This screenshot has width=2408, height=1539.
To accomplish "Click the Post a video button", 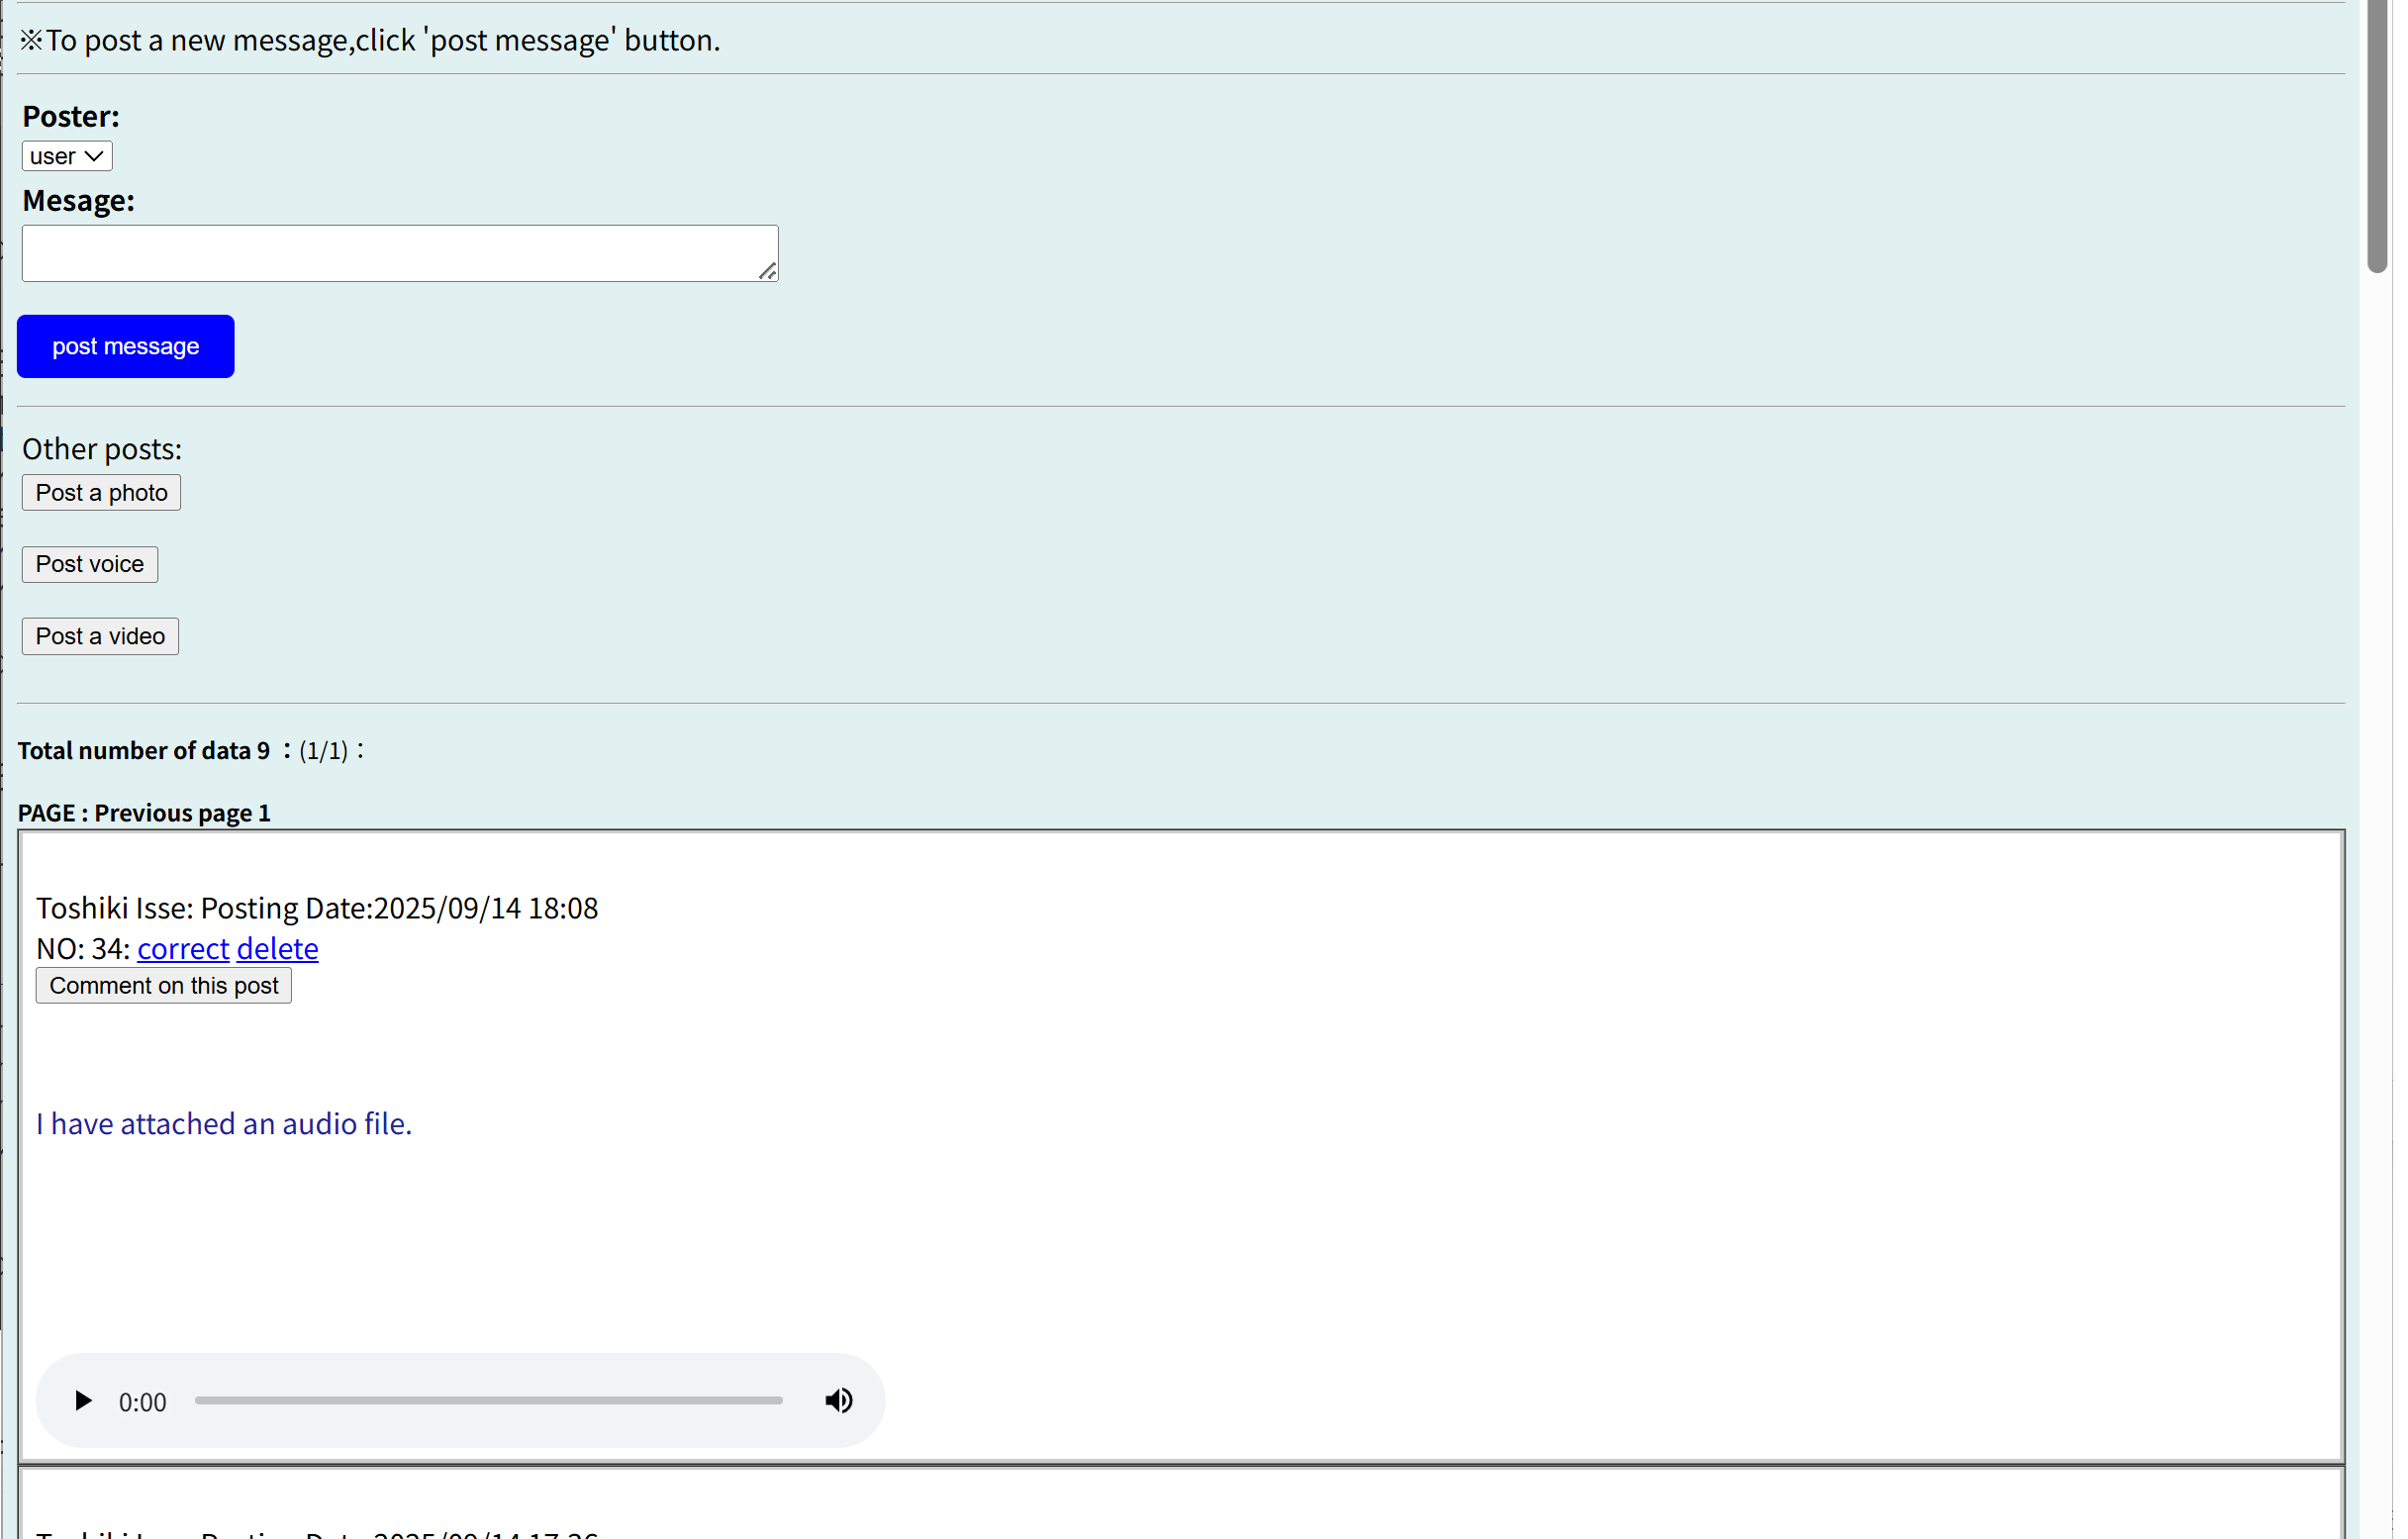I will click(100, 636).
